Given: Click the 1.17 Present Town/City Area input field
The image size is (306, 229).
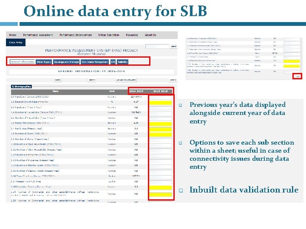Looking at the screenshot, I should pos(160,182).
